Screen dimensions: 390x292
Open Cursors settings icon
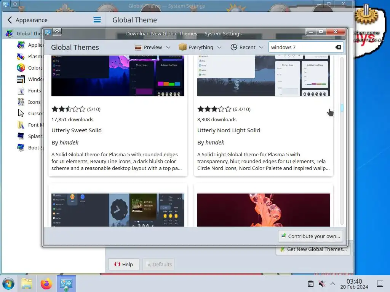pyautogui.click(x=21, y=113)
